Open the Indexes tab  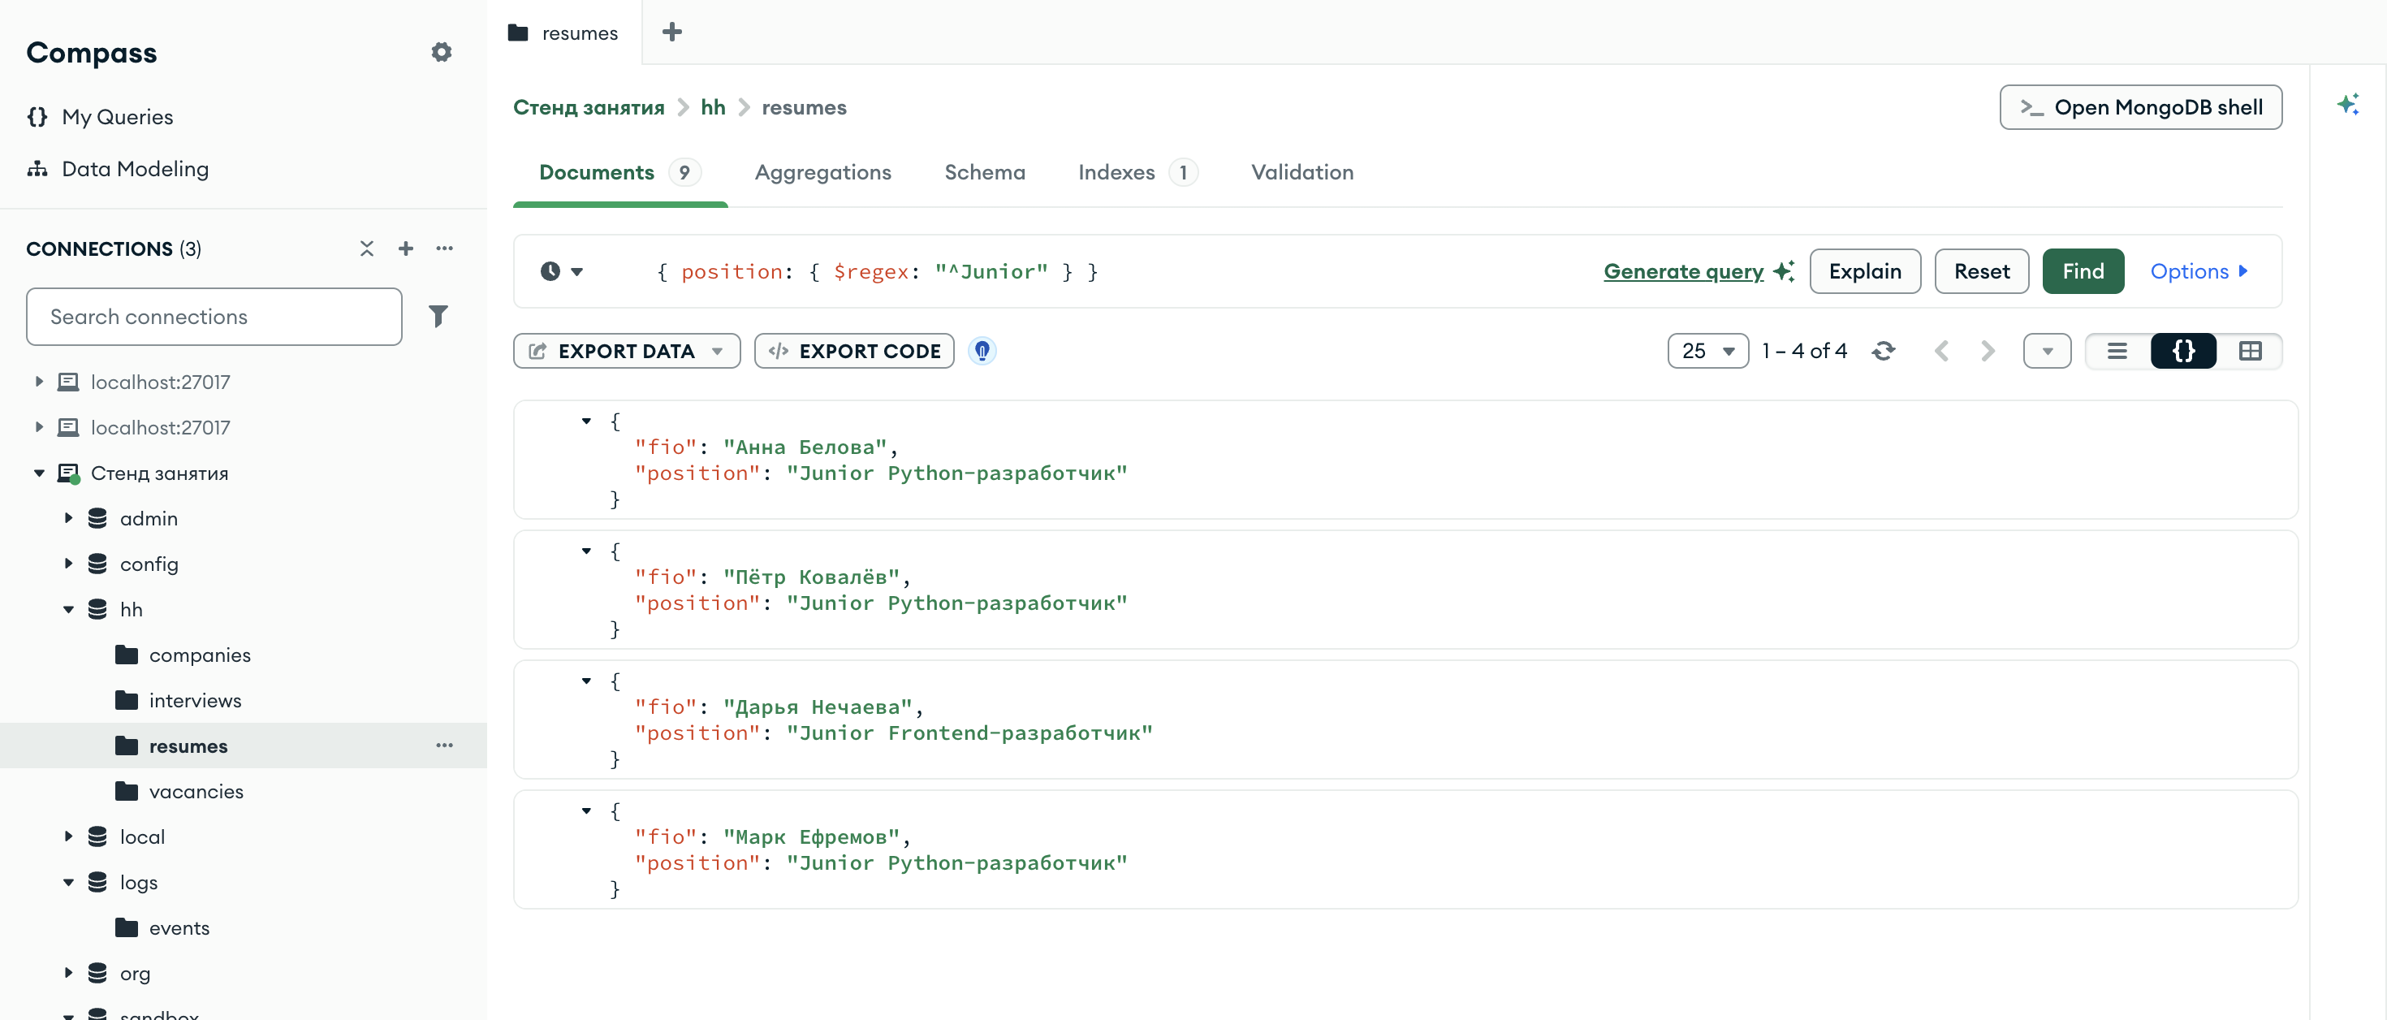tap(1137, 172)
